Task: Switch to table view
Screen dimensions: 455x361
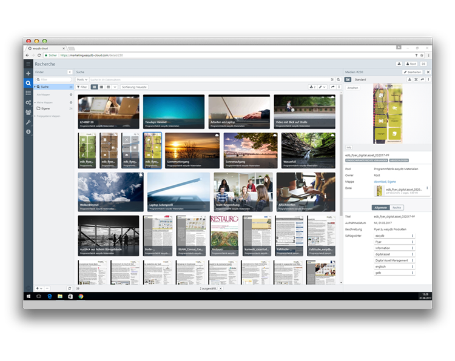Action: 108,87
